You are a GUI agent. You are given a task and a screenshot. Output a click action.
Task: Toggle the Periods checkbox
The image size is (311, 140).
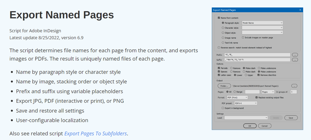(x=219, y=68)
